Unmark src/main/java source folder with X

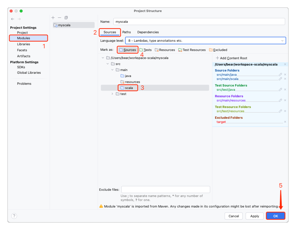tap(285, 74)
